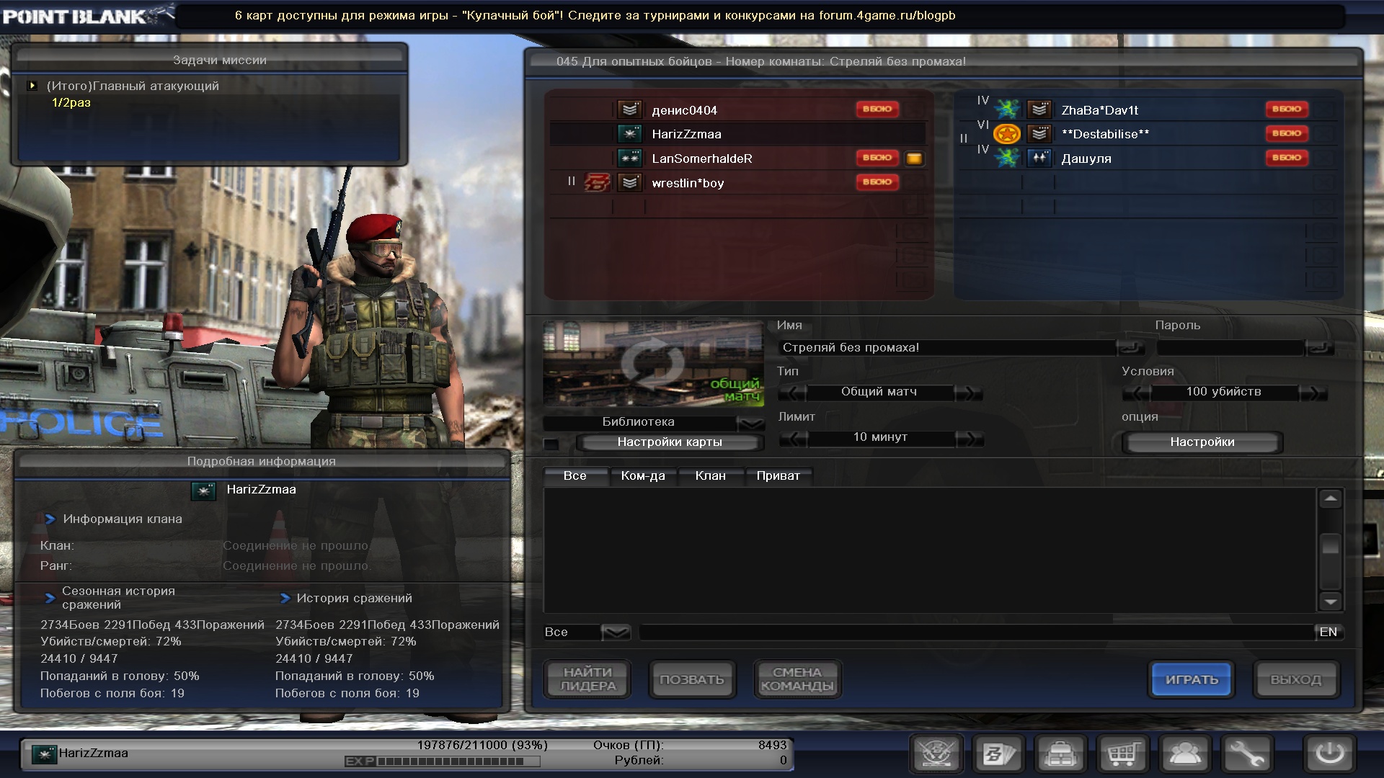Click the red clan emblem beside wrestlin*boy
1384x778 pixels.
click(597, 182)
